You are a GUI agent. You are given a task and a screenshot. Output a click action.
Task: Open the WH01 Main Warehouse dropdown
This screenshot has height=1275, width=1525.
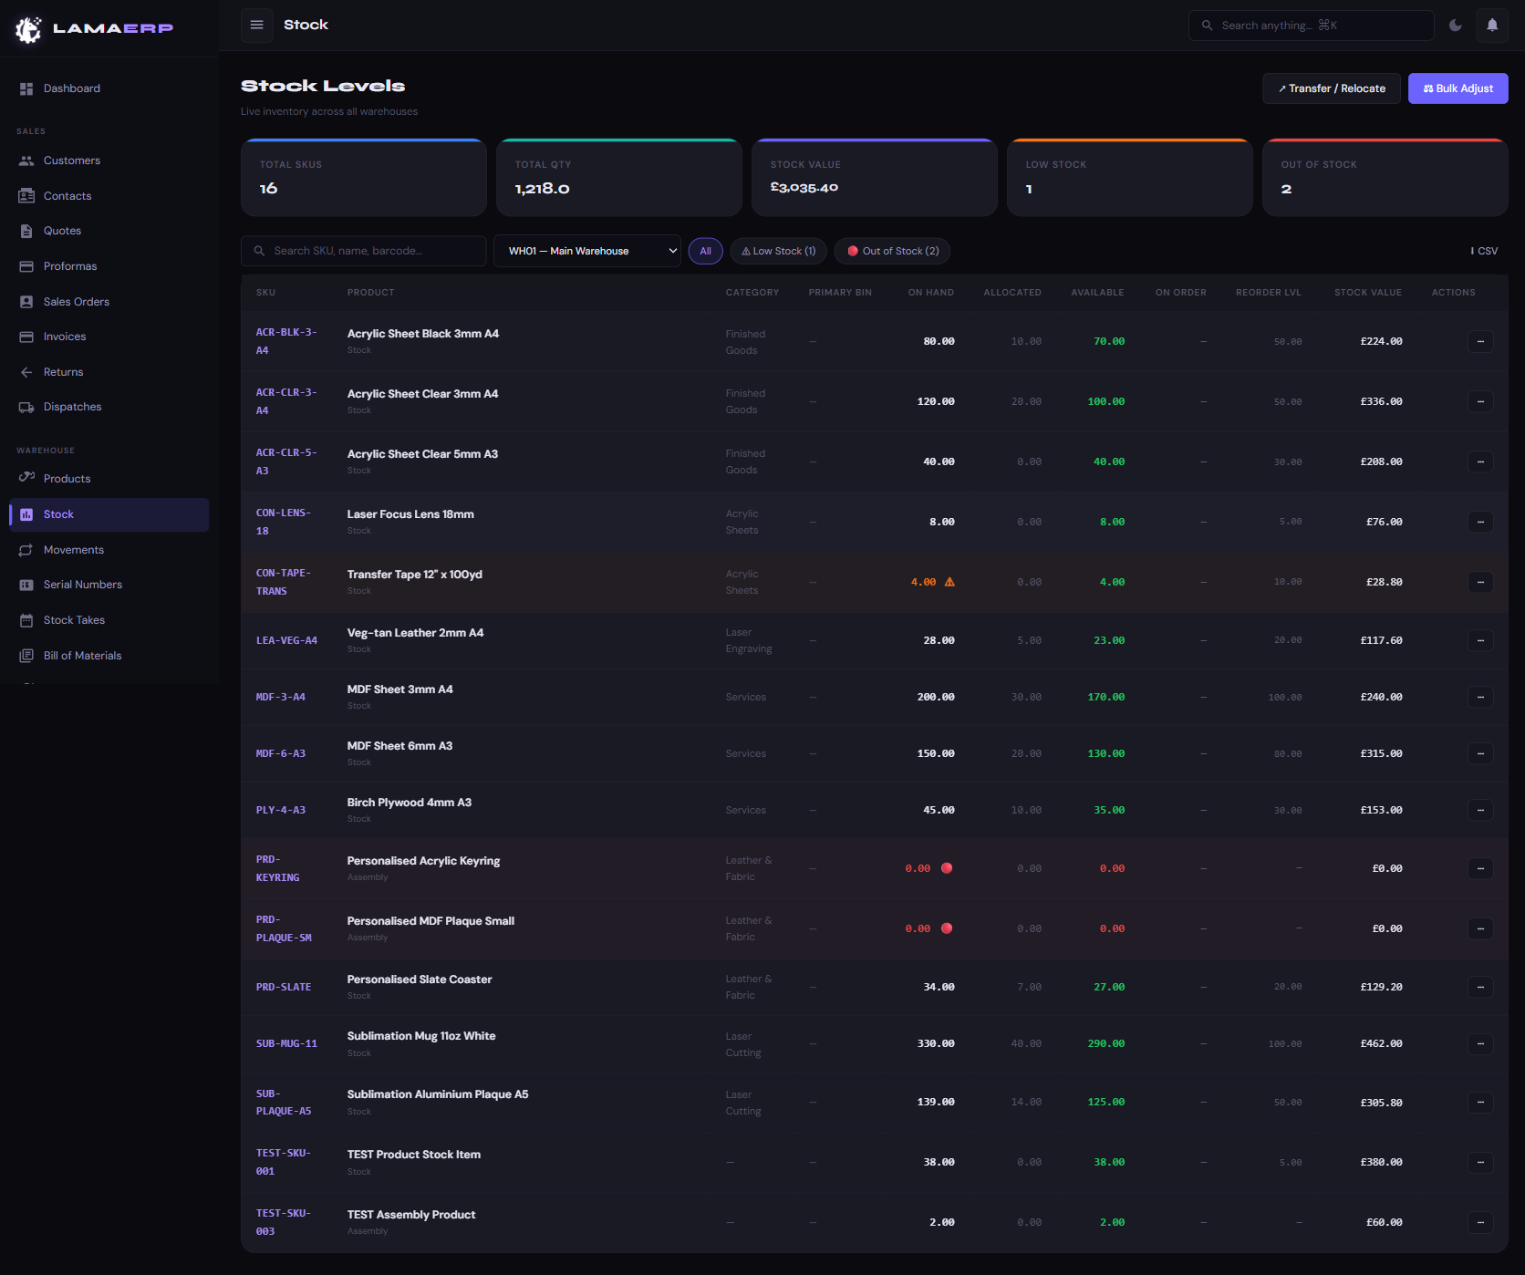coord(587,252)
